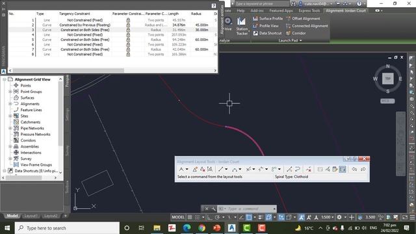Viewport: 416px width, 234px height.
Task: Select the curve draw tool
Action: [x=235, y=169]
